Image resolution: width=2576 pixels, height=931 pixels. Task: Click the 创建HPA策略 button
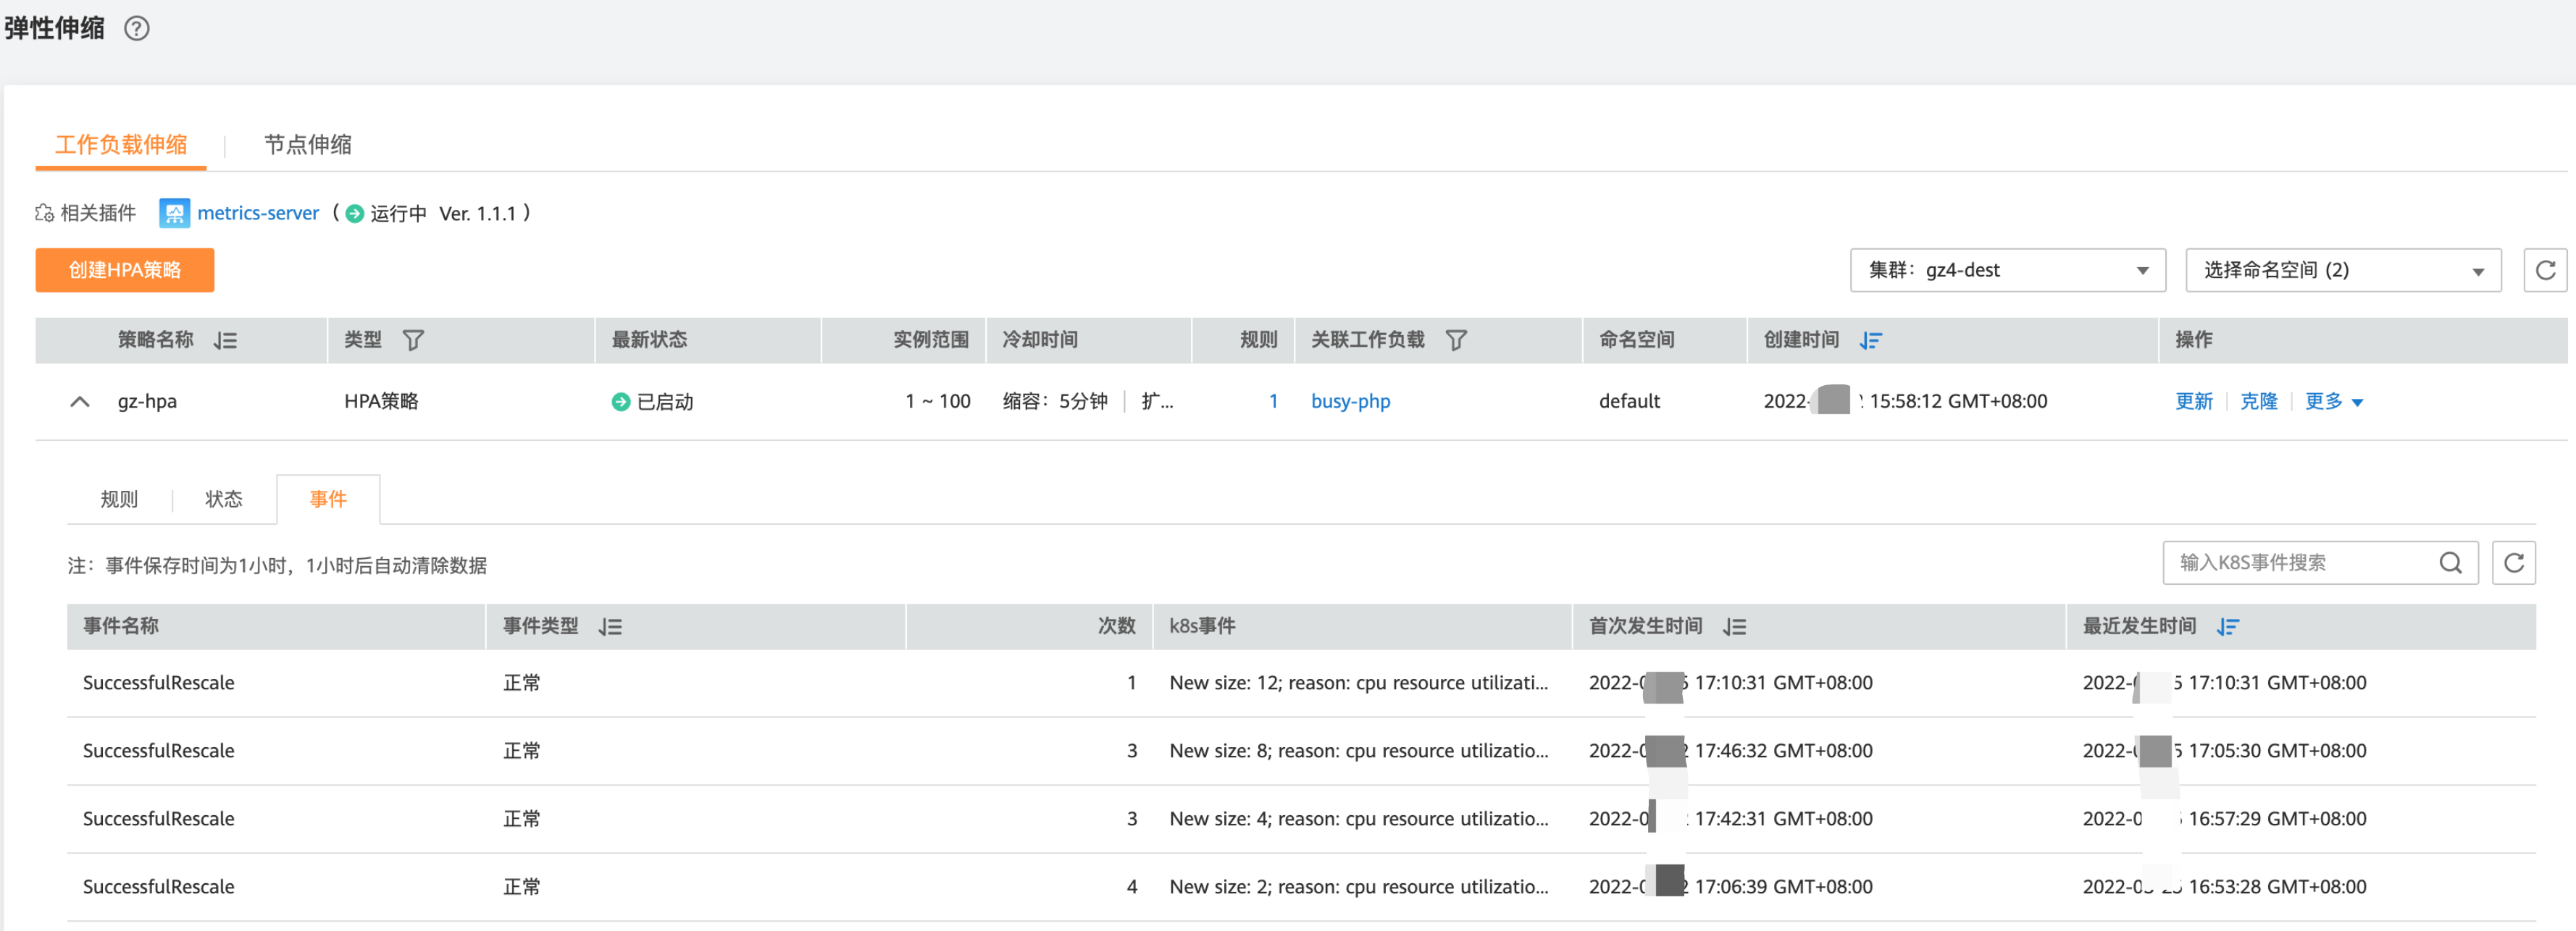tap(125, 271)
